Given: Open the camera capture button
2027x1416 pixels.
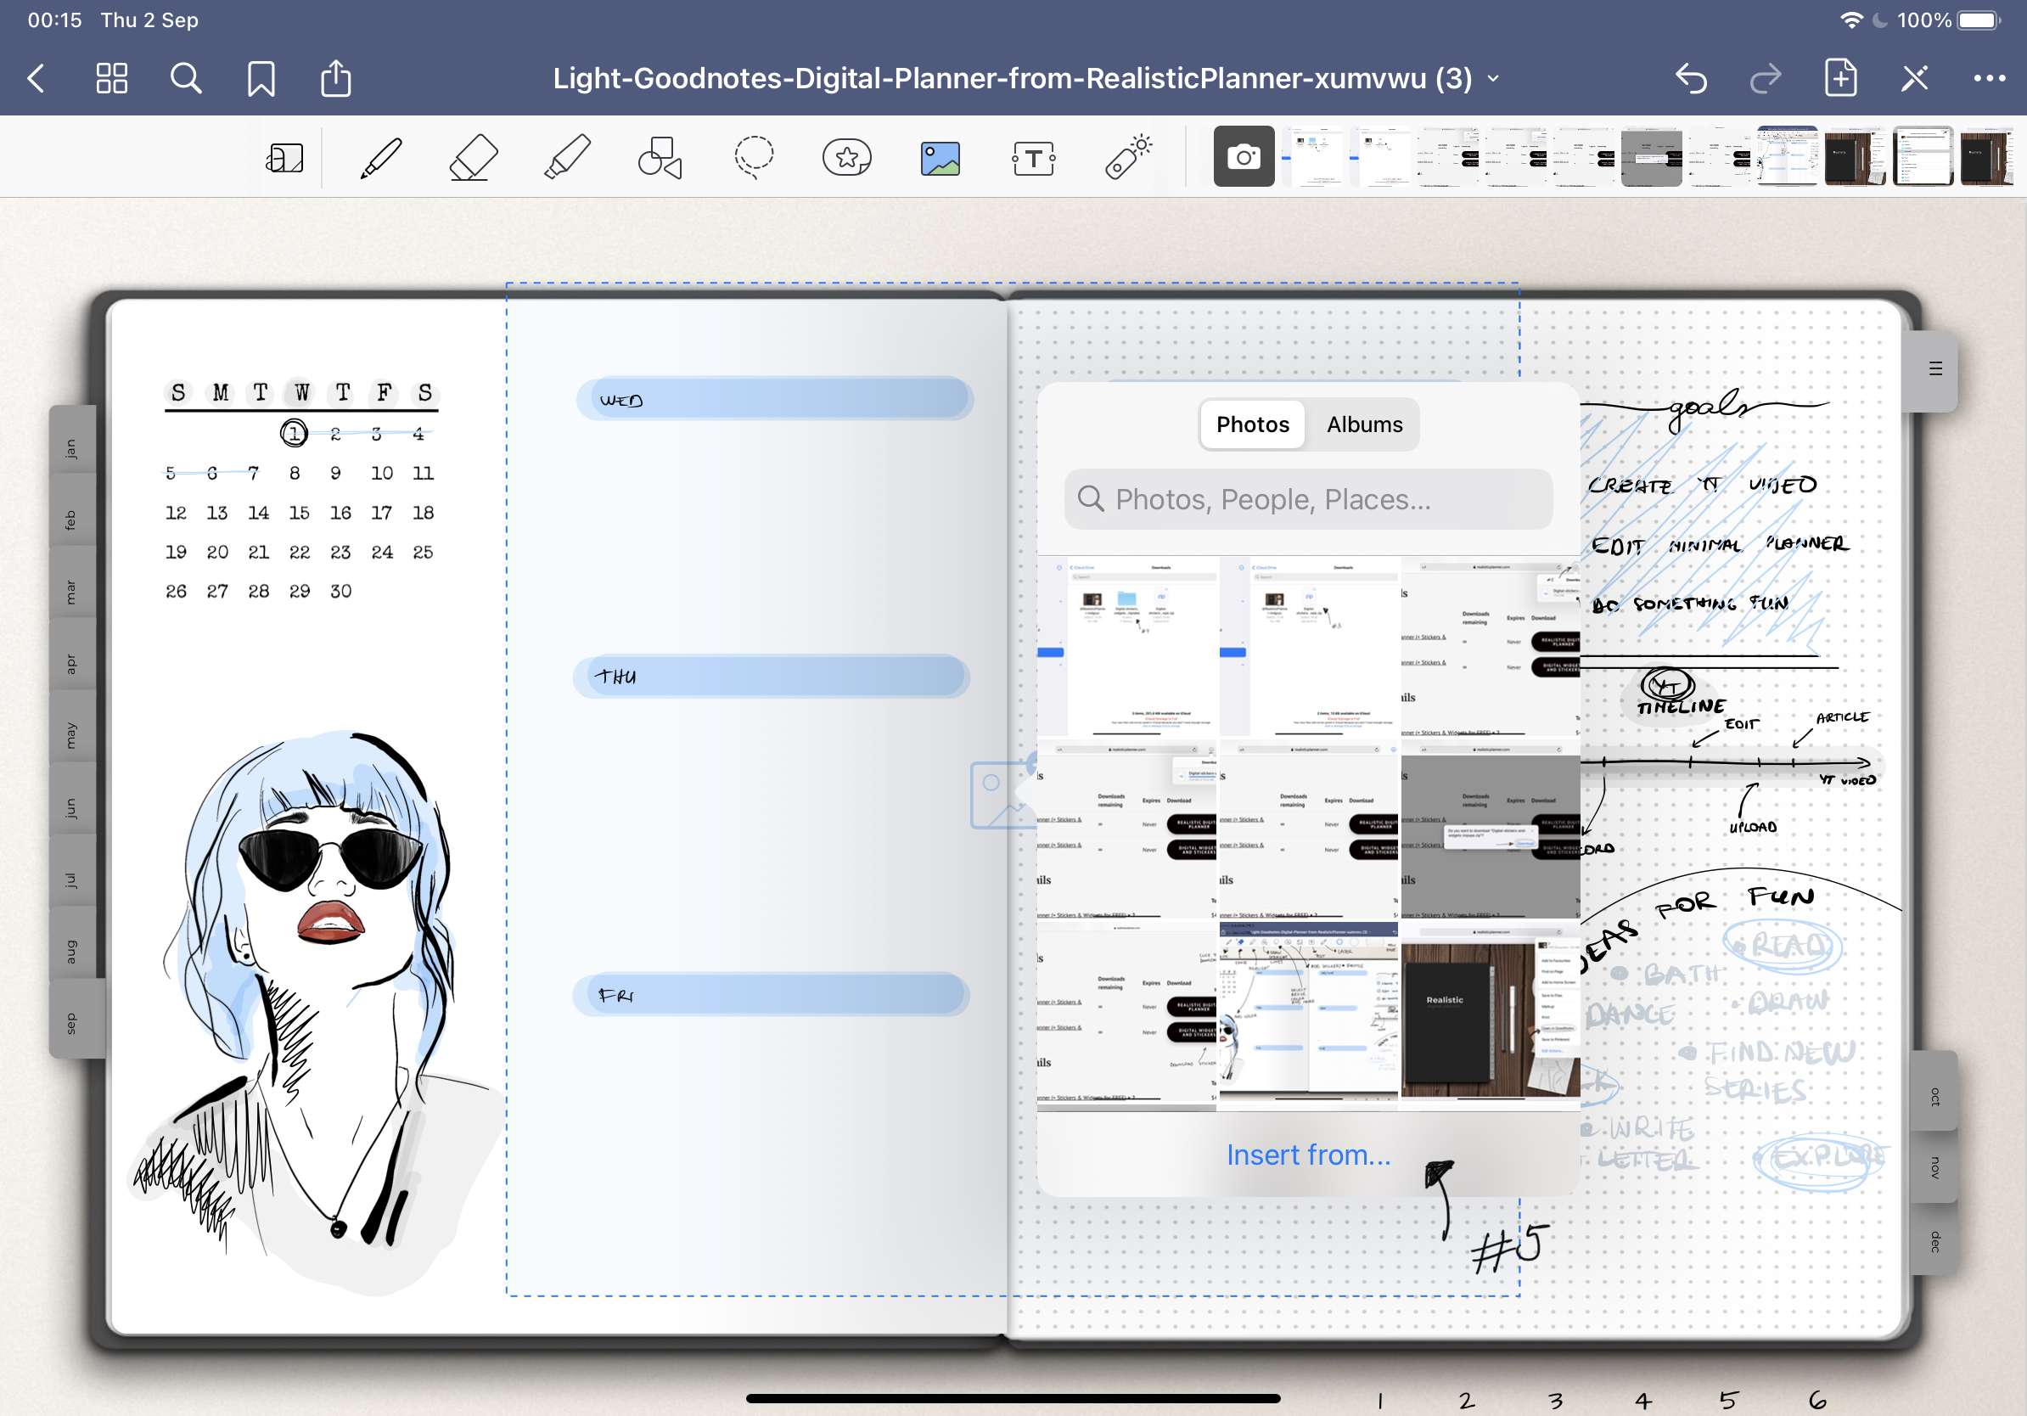Looking at the screenshot, I should coord(1244,156).
